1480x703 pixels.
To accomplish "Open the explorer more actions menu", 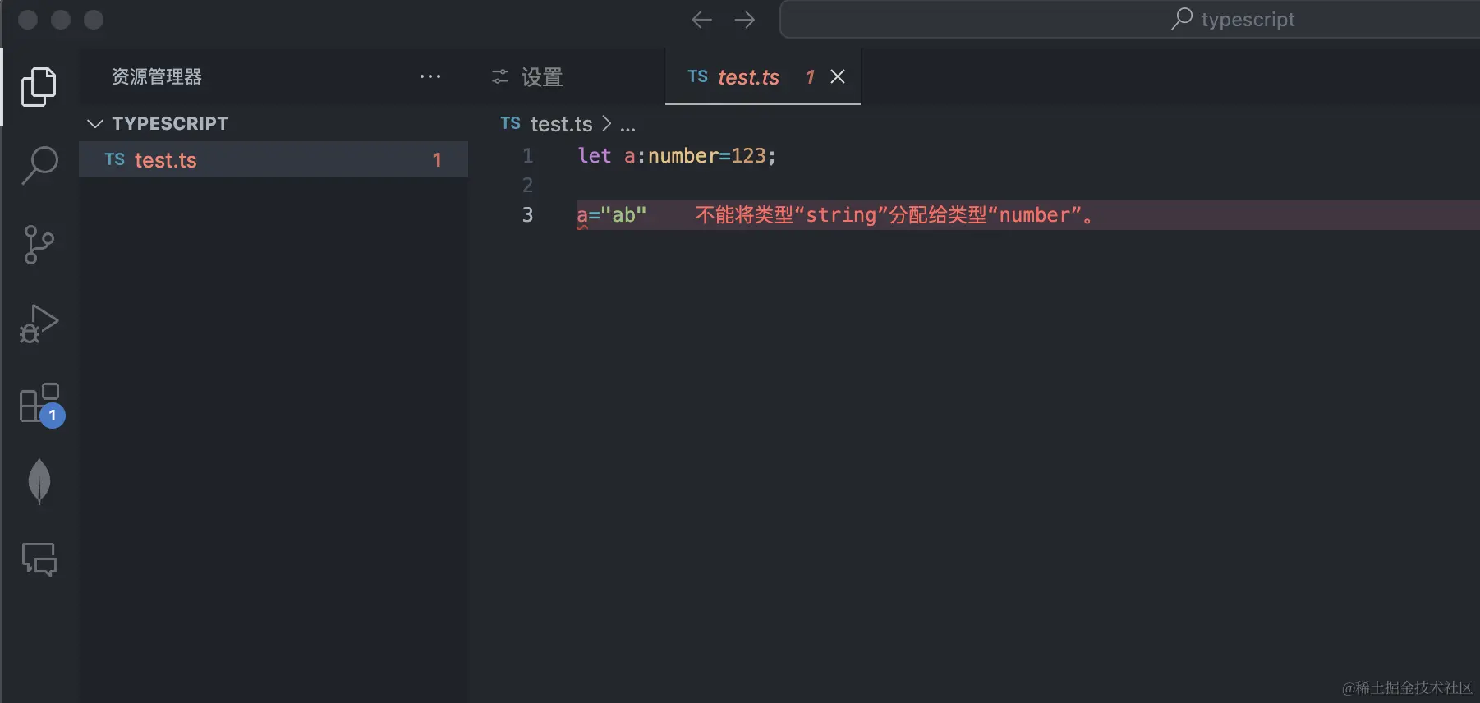I will 430,76.
